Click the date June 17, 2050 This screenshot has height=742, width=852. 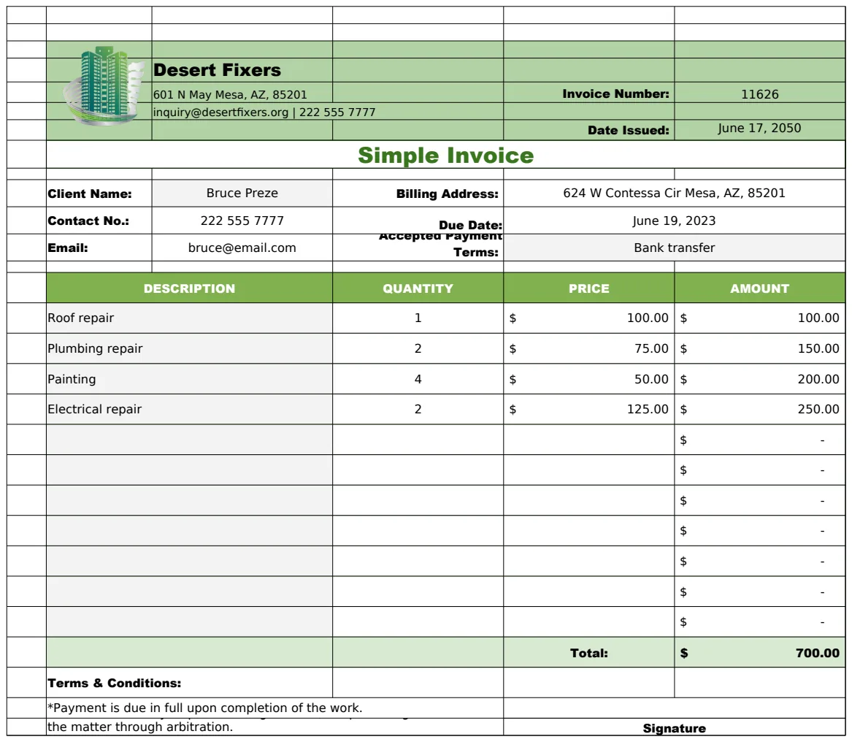tap(759, 129)
